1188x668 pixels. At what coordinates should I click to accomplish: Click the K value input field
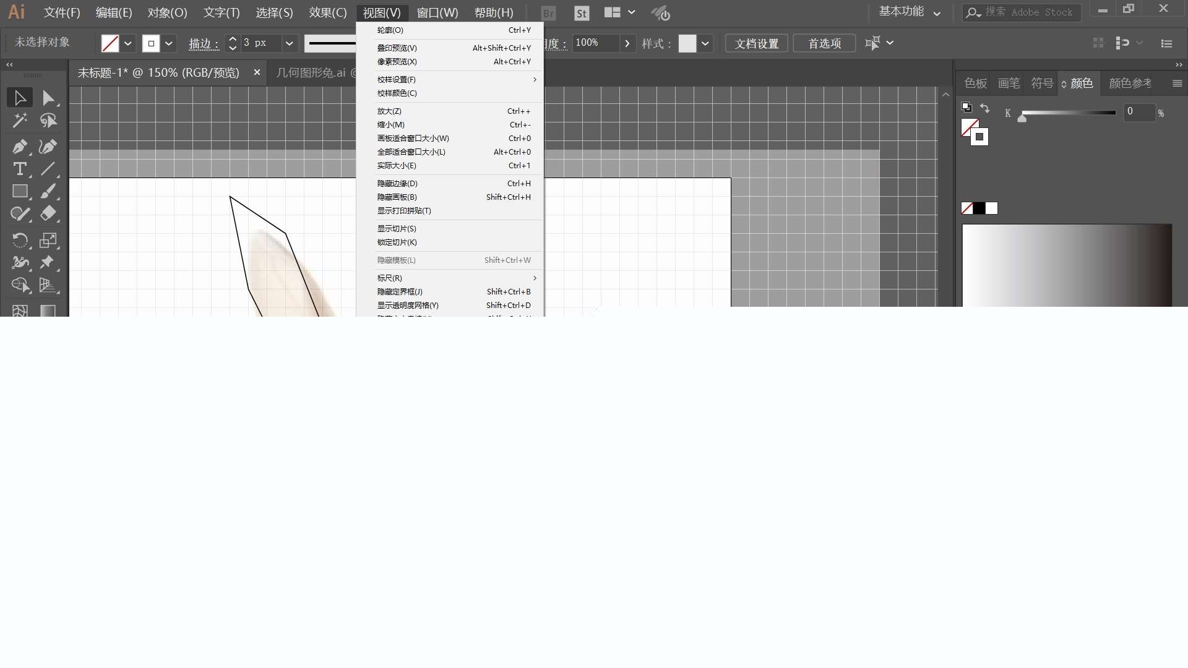(1139, 112)
